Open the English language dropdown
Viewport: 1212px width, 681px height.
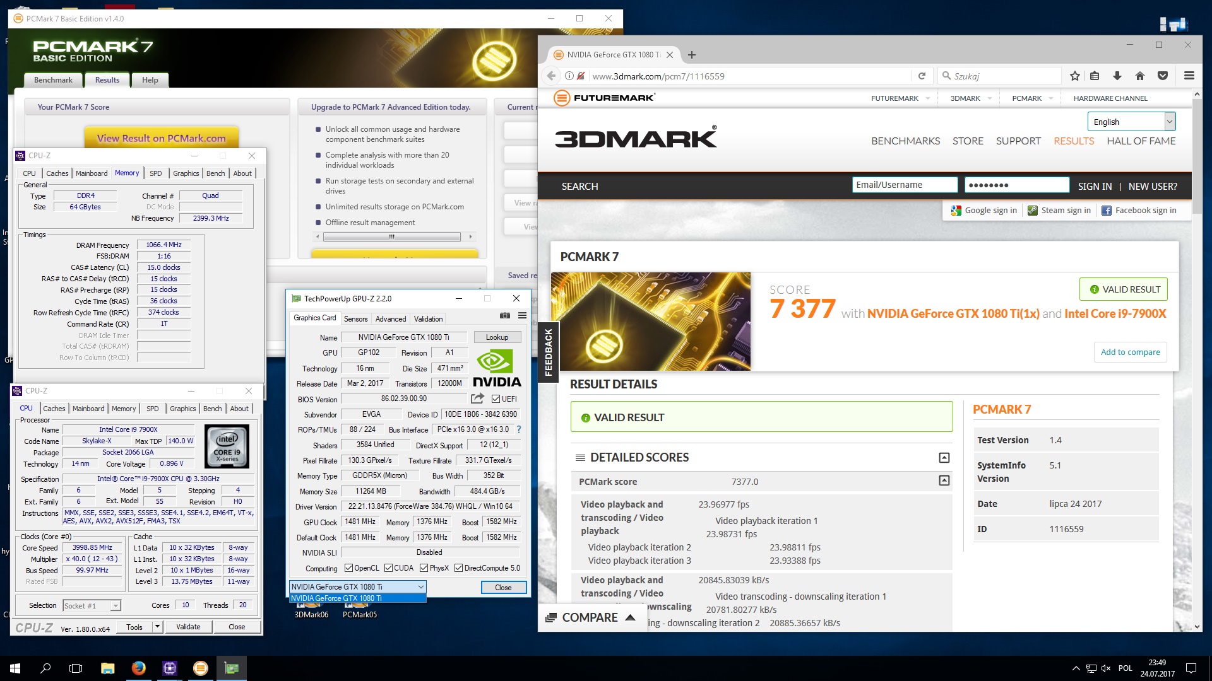(1131, 122)
